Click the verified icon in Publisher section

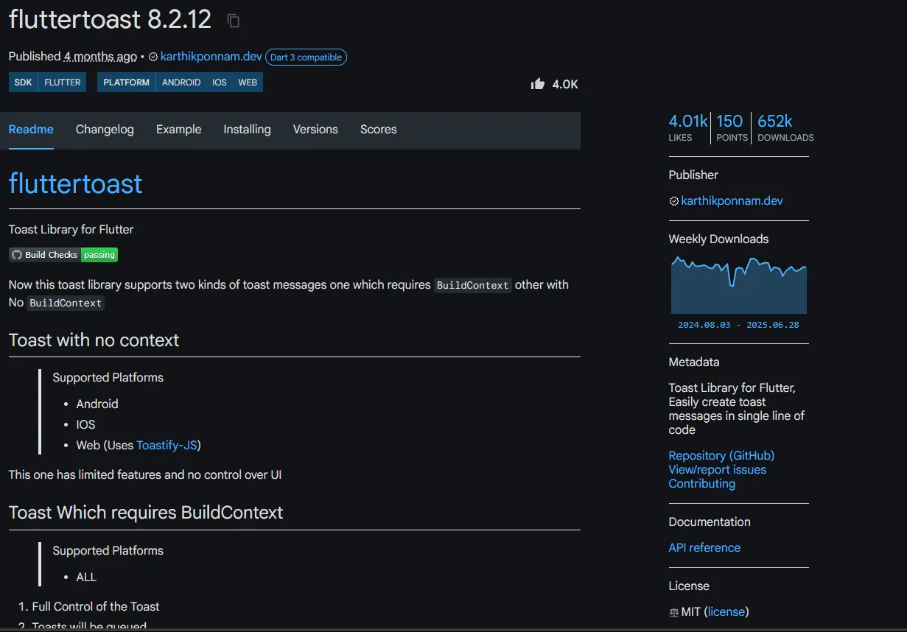[673, 201]
